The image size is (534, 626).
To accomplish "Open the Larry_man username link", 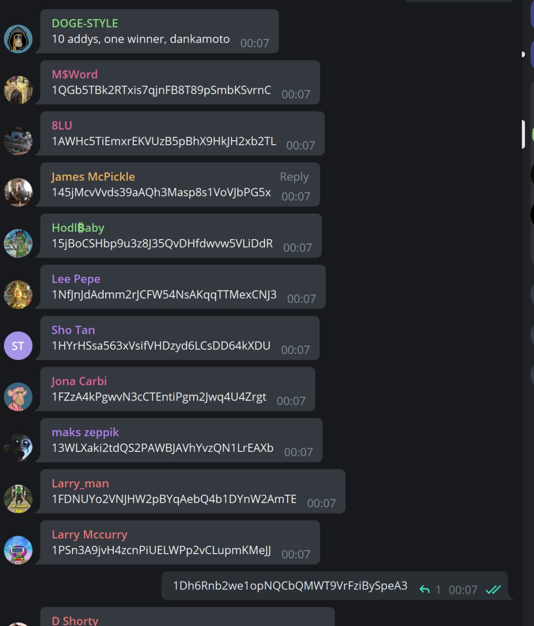I will 80,484.
